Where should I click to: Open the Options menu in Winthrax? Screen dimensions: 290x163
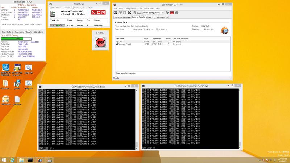click(x=75, y=8)
